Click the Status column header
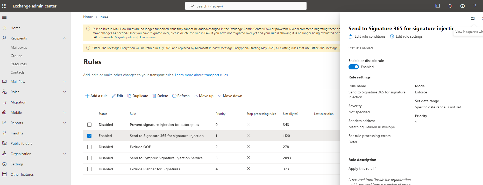 (x=103, y=114)
